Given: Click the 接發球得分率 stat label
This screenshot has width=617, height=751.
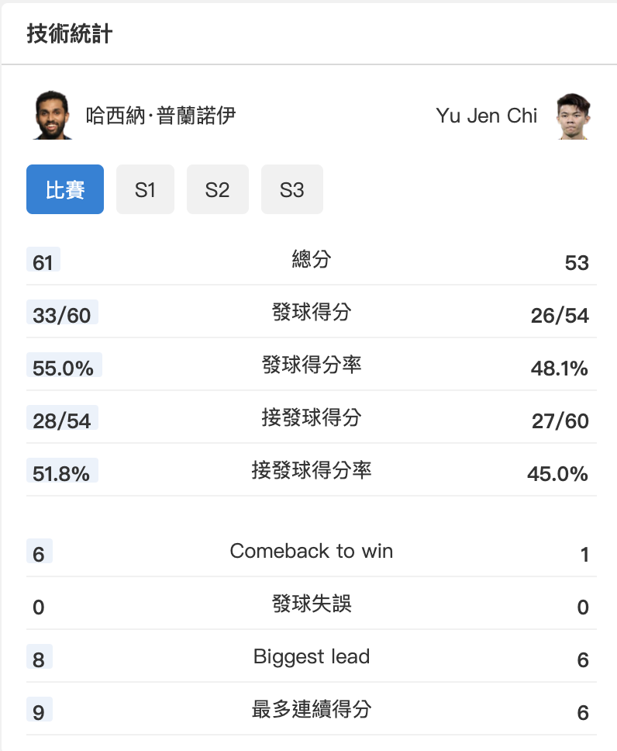Looking at the screenshot, I should (312, 470).
